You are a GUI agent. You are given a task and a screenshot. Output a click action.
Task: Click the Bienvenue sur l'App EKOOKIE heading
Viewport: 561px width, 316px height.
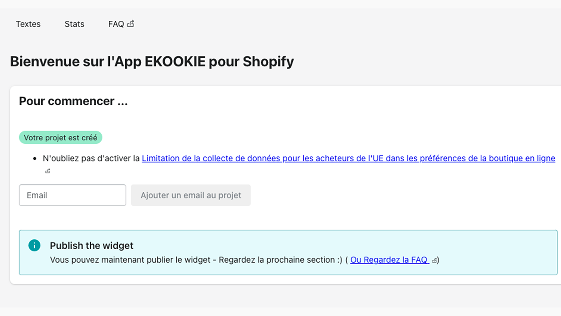[x=152, y=61]
